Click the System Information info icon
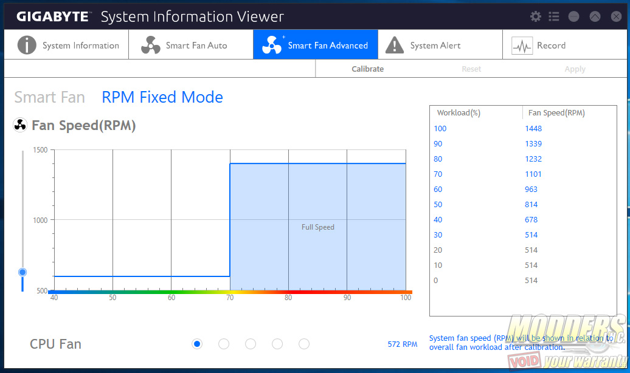This screenshot has width=630, height=373. pyautogui.click(x=27, y=45)
